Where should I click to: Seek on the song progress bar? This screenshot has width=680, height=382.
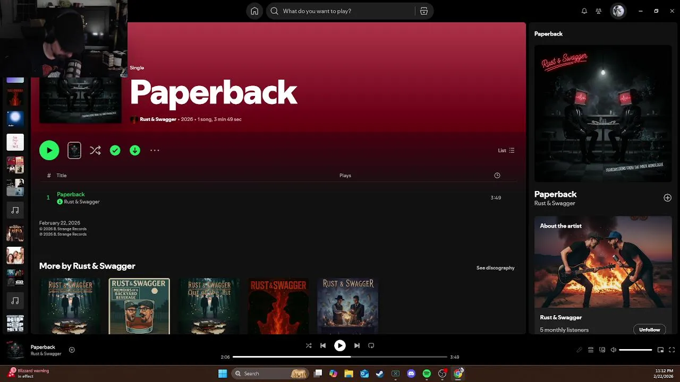(340, 357)
